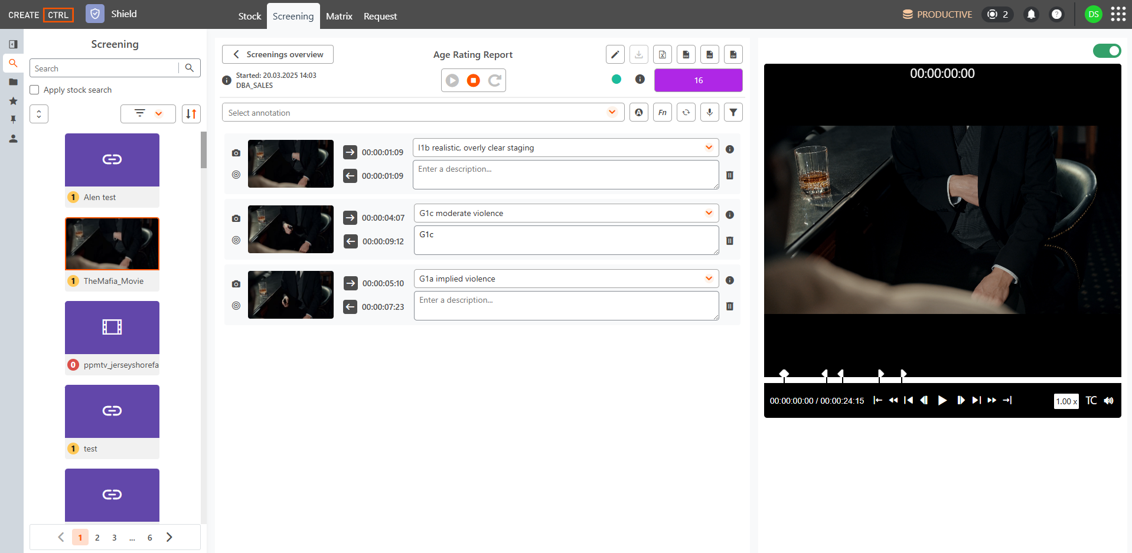Open the G1a implied violence dropdown
Screen dimensions: 1132x553
(x=566, y=279)
